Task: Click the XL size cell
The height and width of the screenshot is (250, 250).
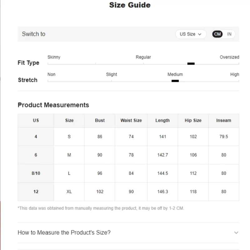Action: tap(69, 192)
